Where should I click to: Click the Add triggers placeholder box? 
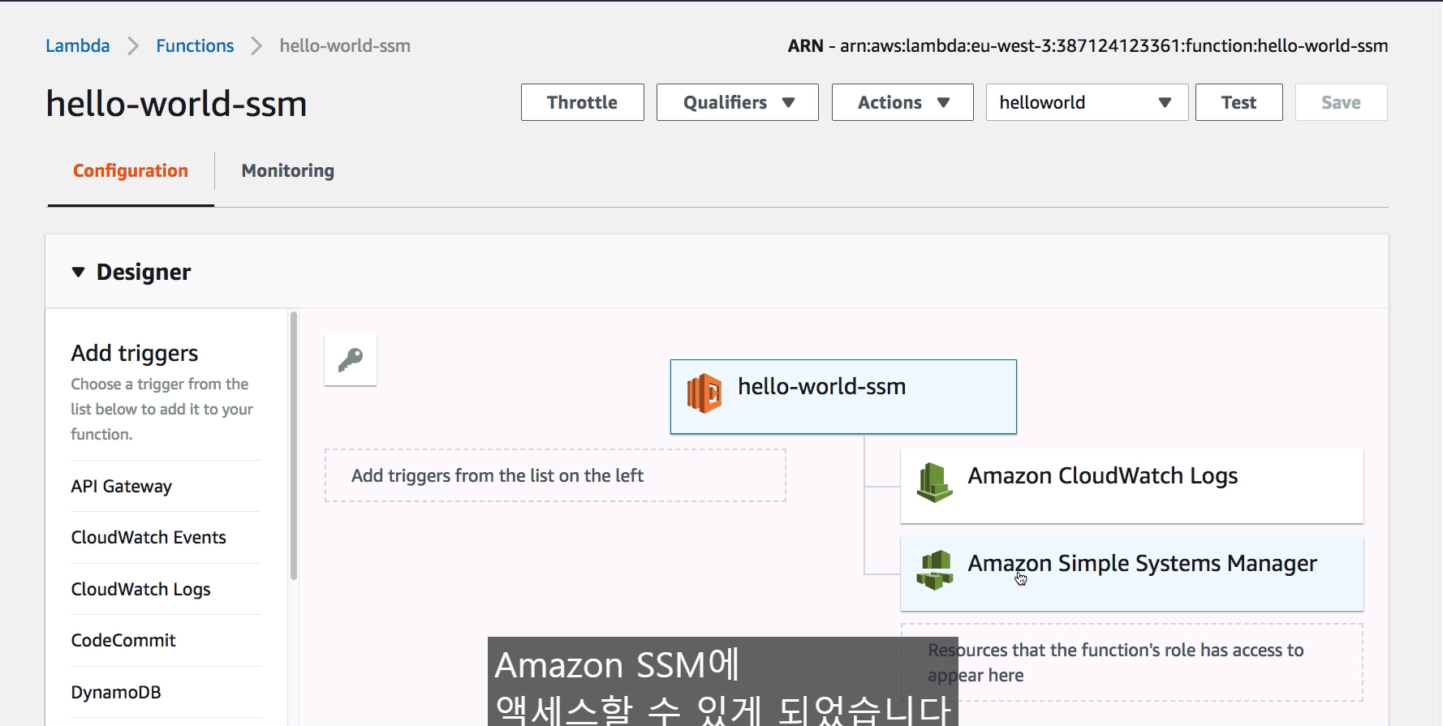[555, 475]
